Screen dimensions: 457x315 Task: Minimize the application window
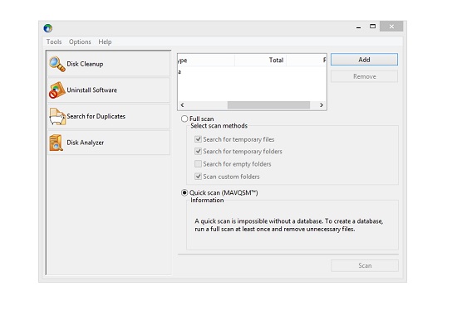[x=358, y=27]
